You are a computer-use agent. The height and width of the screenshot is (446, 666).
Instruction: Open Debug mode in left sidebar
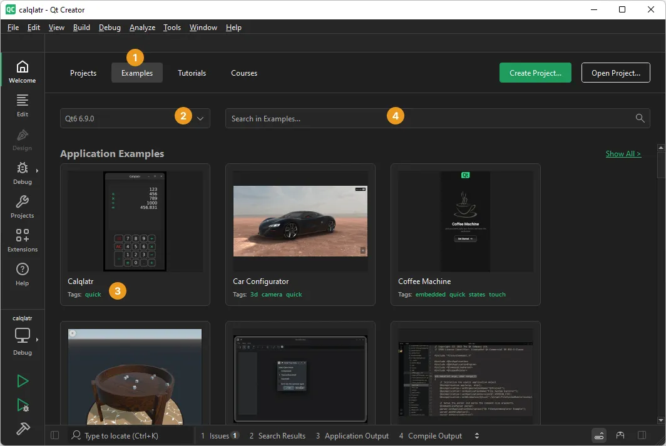pyautogui.click(x=22, y=173)
